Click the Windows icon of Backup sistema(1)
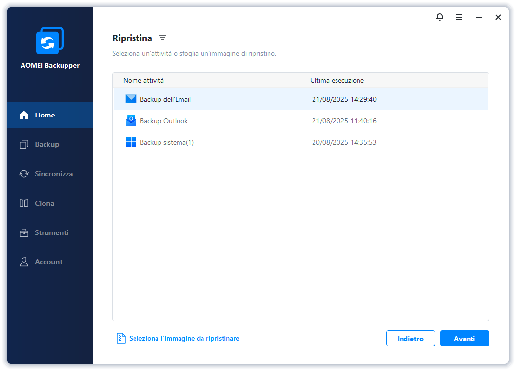Screen dimensions: 516x371 131,142
